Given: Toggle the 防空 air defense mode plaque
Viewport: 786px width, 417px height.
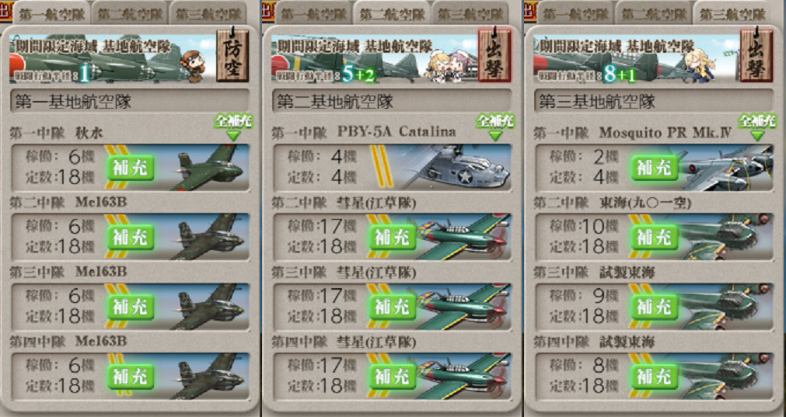Looking at the screenshot, I should 232,56.
